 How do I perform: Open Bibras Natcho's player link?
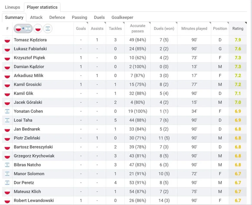[x=27, y=165]
